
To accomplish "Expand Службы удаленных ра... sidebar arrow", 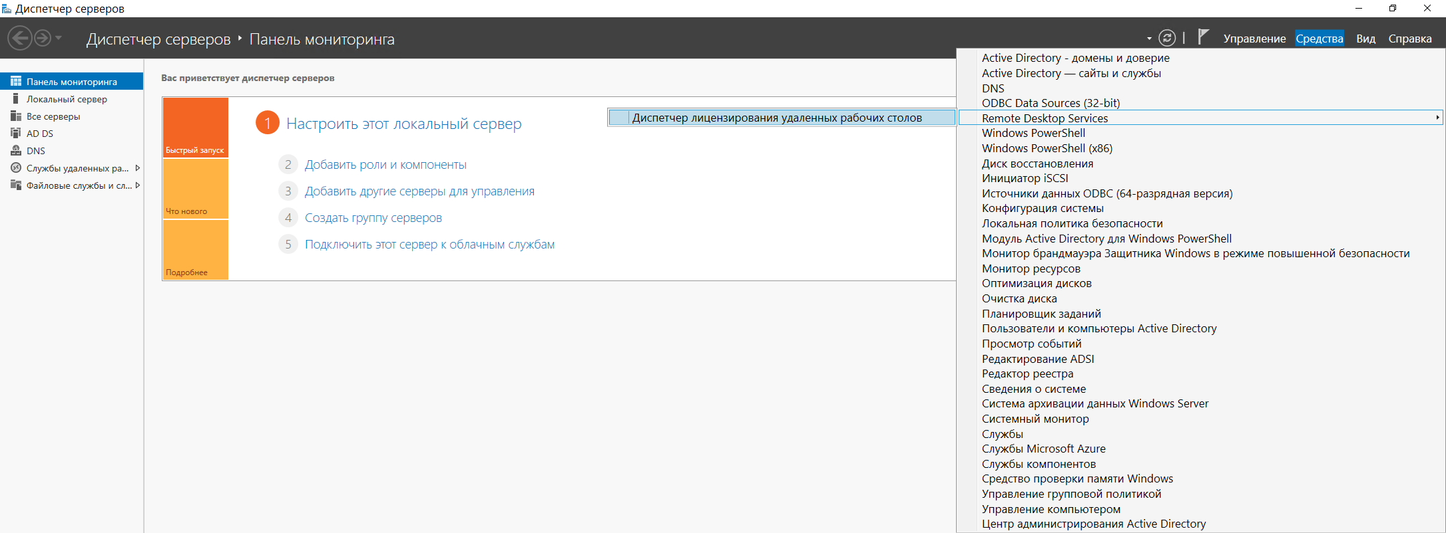I will 137,168.
